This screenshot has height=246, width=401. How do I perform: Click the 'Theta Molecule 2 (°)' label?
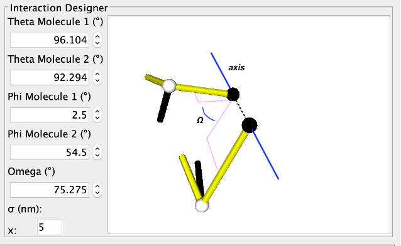click(x=55, y=59)
